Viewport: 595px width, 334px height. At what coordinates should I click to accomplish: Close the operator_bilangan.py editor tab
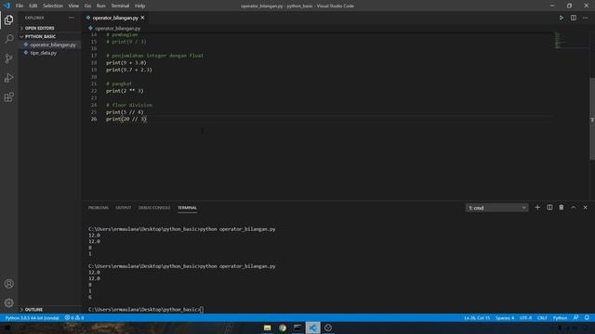(x=142, y=18)
